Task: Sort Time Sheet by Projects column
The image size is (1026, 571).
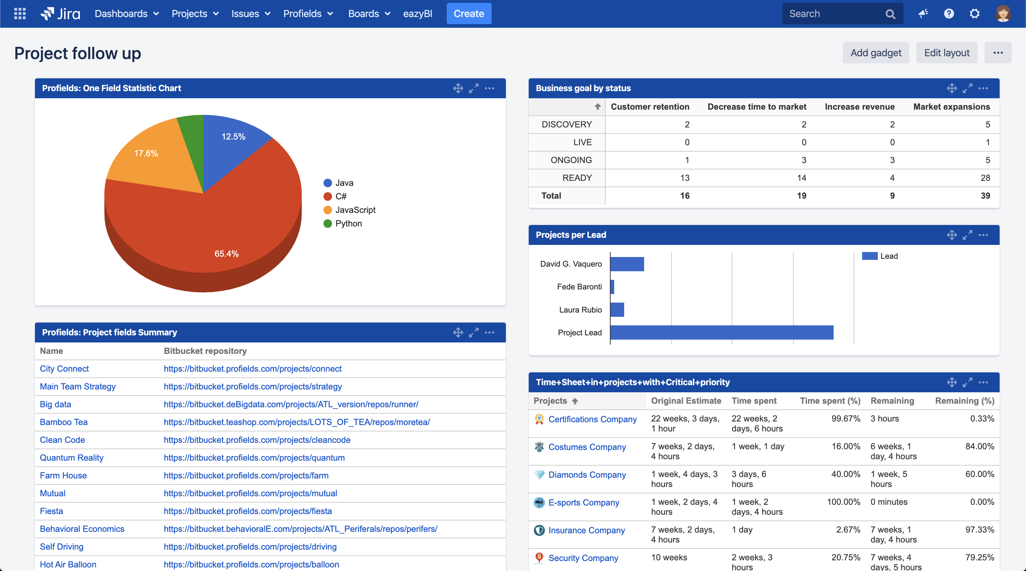Action: coord(556,401)
